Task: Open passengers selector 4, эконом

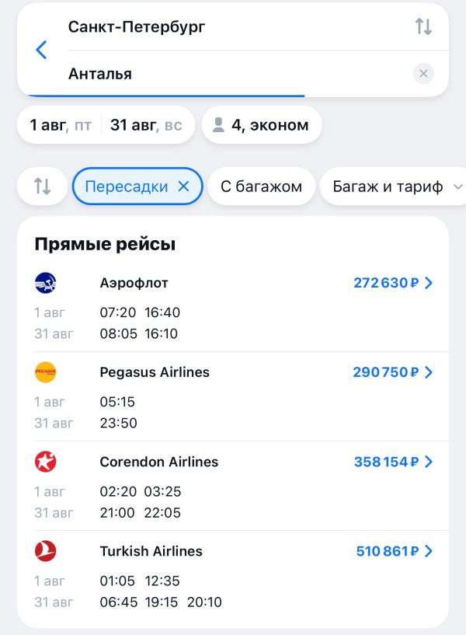Action: [262, 124]
